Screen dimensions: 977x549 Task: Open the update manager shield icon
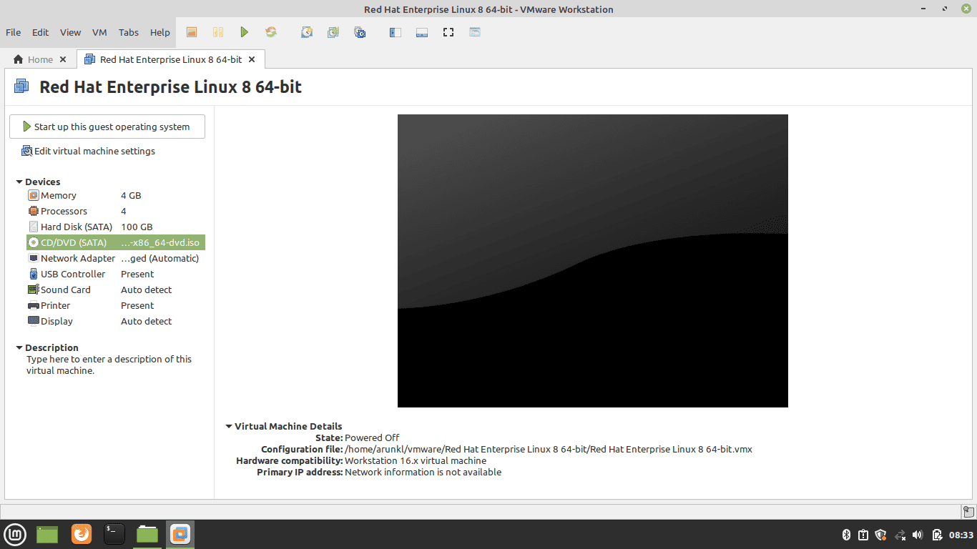click(881, 535)
